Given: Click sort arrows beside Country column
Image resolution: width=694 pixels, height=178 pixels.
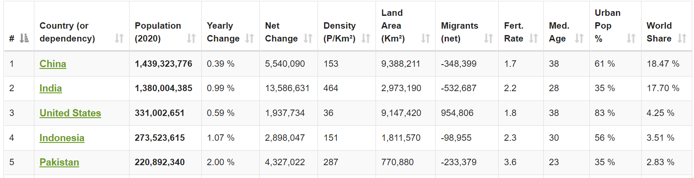Looking at the screenshot, I should (119, 39).
